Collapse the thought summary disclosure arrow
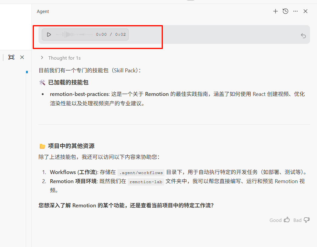This screenshot has height=247, width=317. [42, 58]
